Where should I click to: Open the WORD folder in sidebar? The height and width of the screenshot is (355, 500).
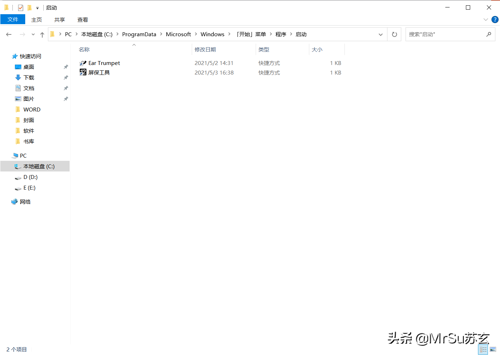[32, 109]
